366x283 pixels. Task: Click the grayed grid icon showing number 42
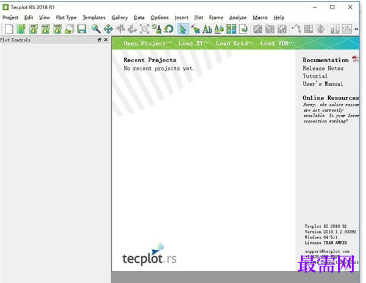click(282, 29)
